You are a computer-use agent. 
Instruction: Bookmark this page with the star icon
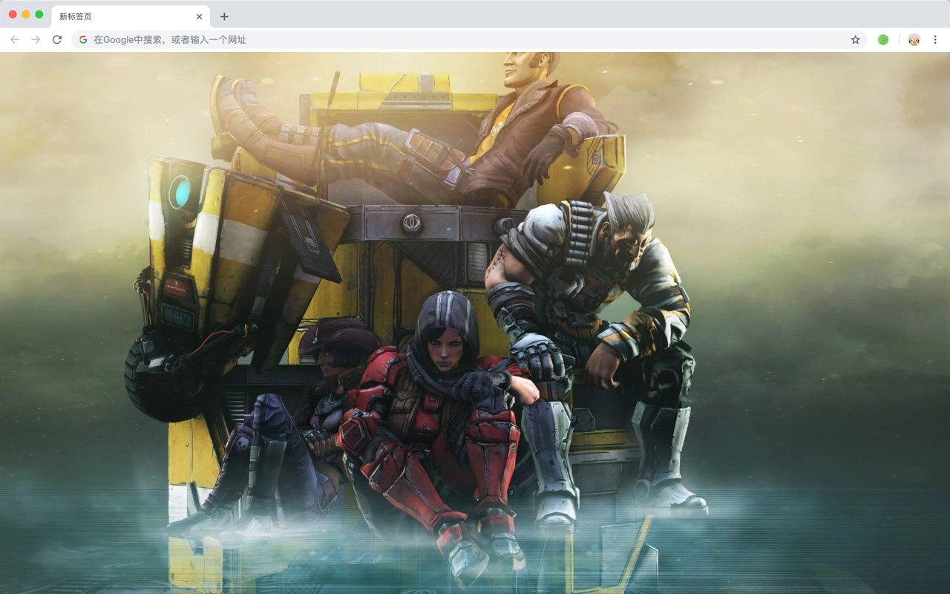tap(855, 39)
